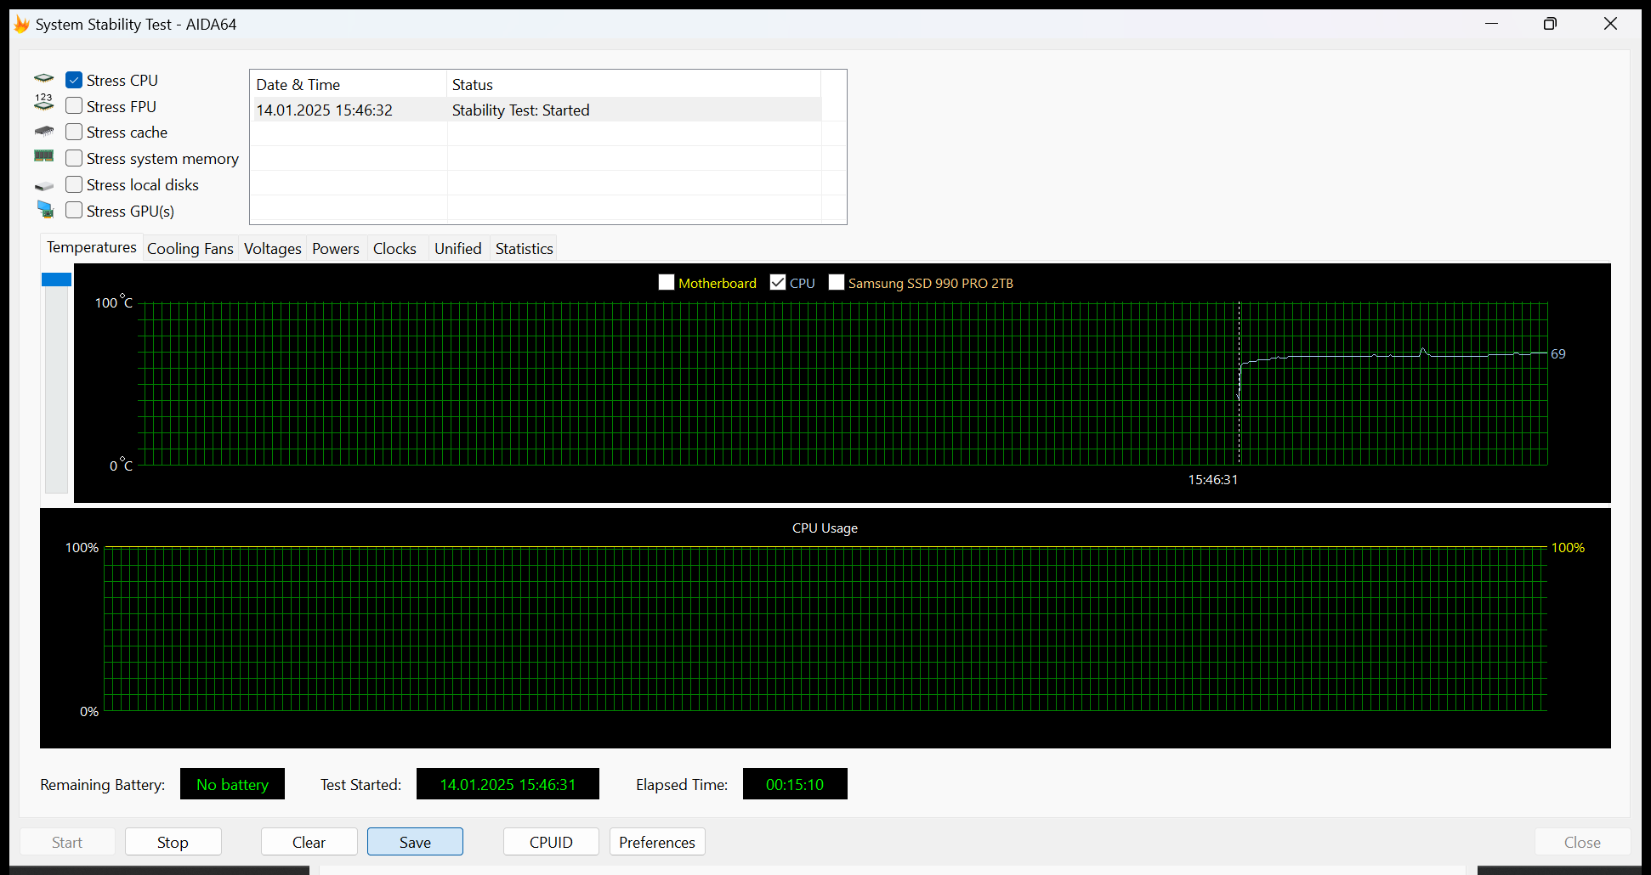The width and height of the screenshot is (1651, 875).
Task: Click the 'Stability Test: Started' log entry
Action: click(520, 110)
